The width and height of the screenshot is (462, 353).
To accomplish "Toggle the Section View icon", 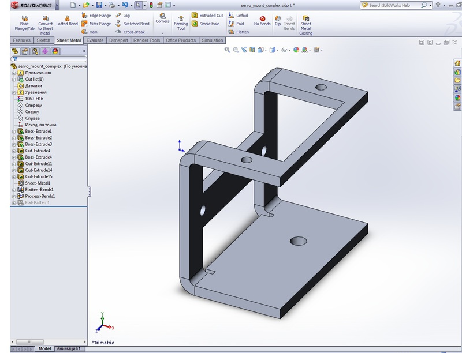I will [252, 50].
